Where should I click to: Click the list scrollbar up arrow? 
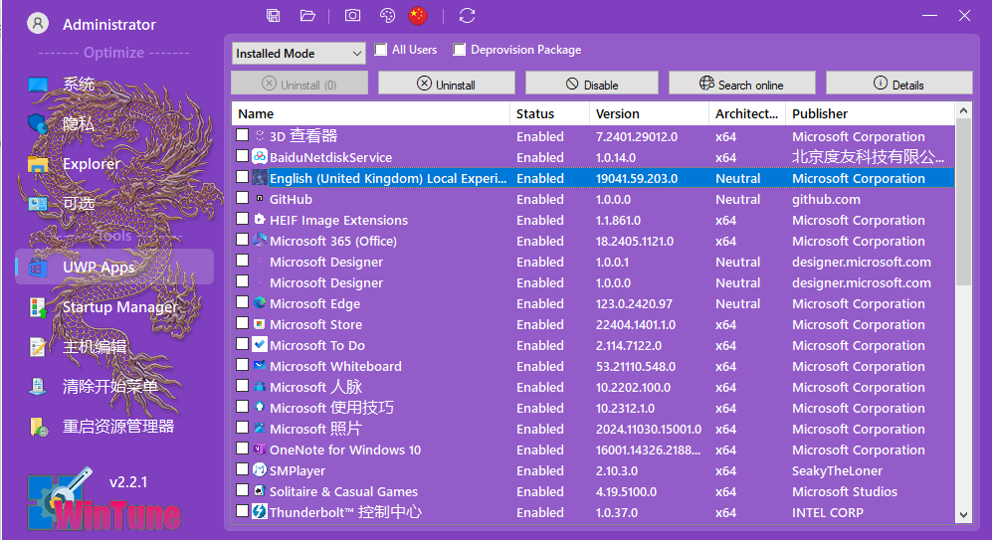[963, 110]
